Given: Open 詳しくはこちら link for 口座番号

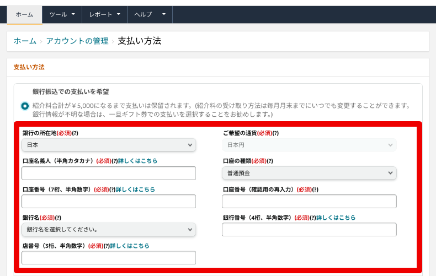Looking at the screenshot, I should [x=135, y=190].
